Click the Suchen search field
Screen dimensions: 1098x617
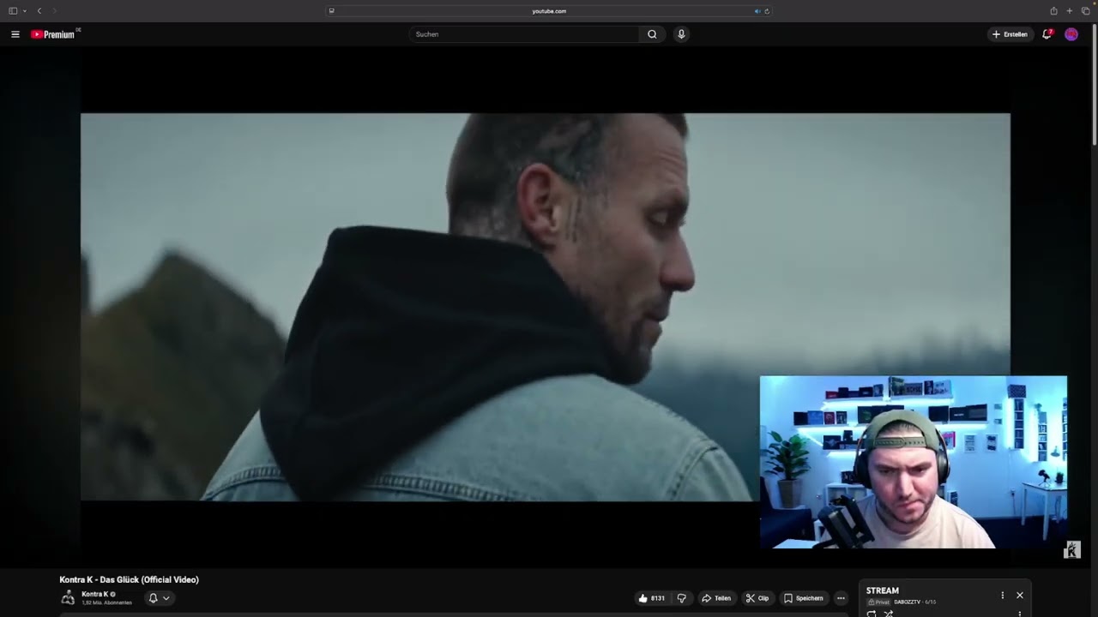click(524, 34)
